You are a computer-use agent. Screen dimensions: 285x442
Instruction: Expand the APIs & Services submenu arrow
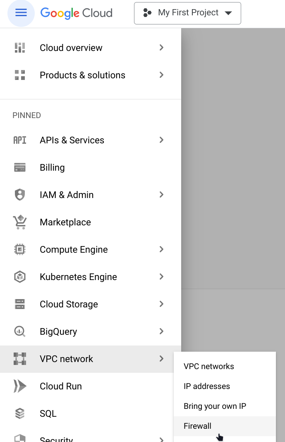(161, 140)
